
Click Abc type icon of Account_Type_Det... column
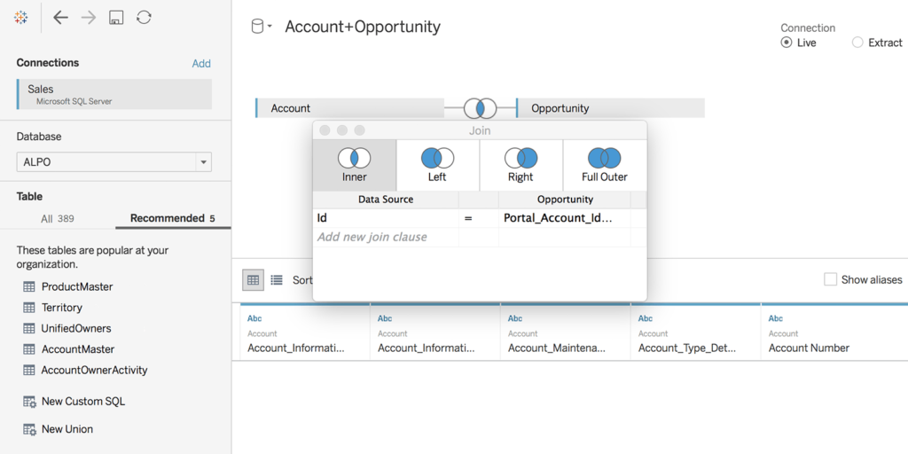pyautogui.click(x=646, y=318)
